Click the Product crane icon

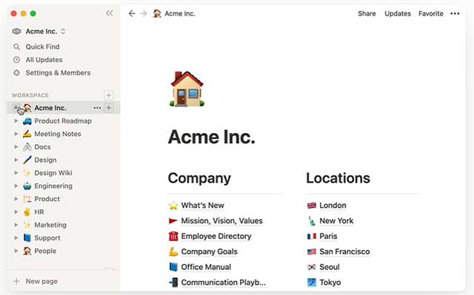click(27, 199)
